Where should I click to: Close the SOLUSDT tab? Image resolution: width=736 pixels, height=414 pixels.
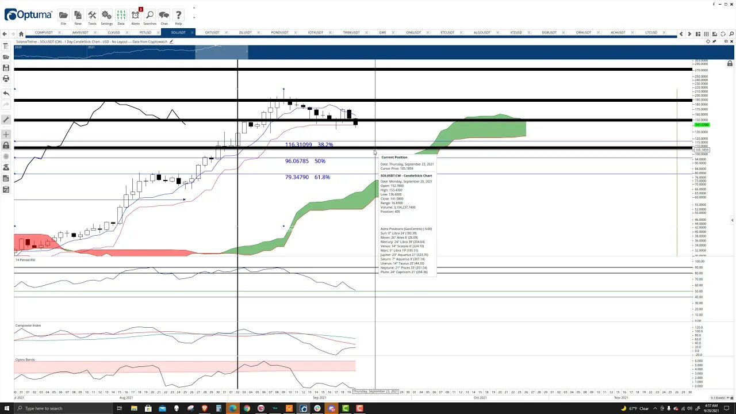point(192,33)
